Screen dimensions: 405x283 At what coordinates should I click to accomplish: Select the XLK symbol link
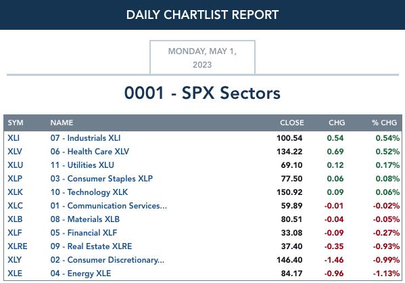coord(16,192)
